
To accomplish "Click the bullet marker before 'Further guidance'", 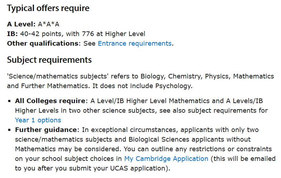I will 9,130.
